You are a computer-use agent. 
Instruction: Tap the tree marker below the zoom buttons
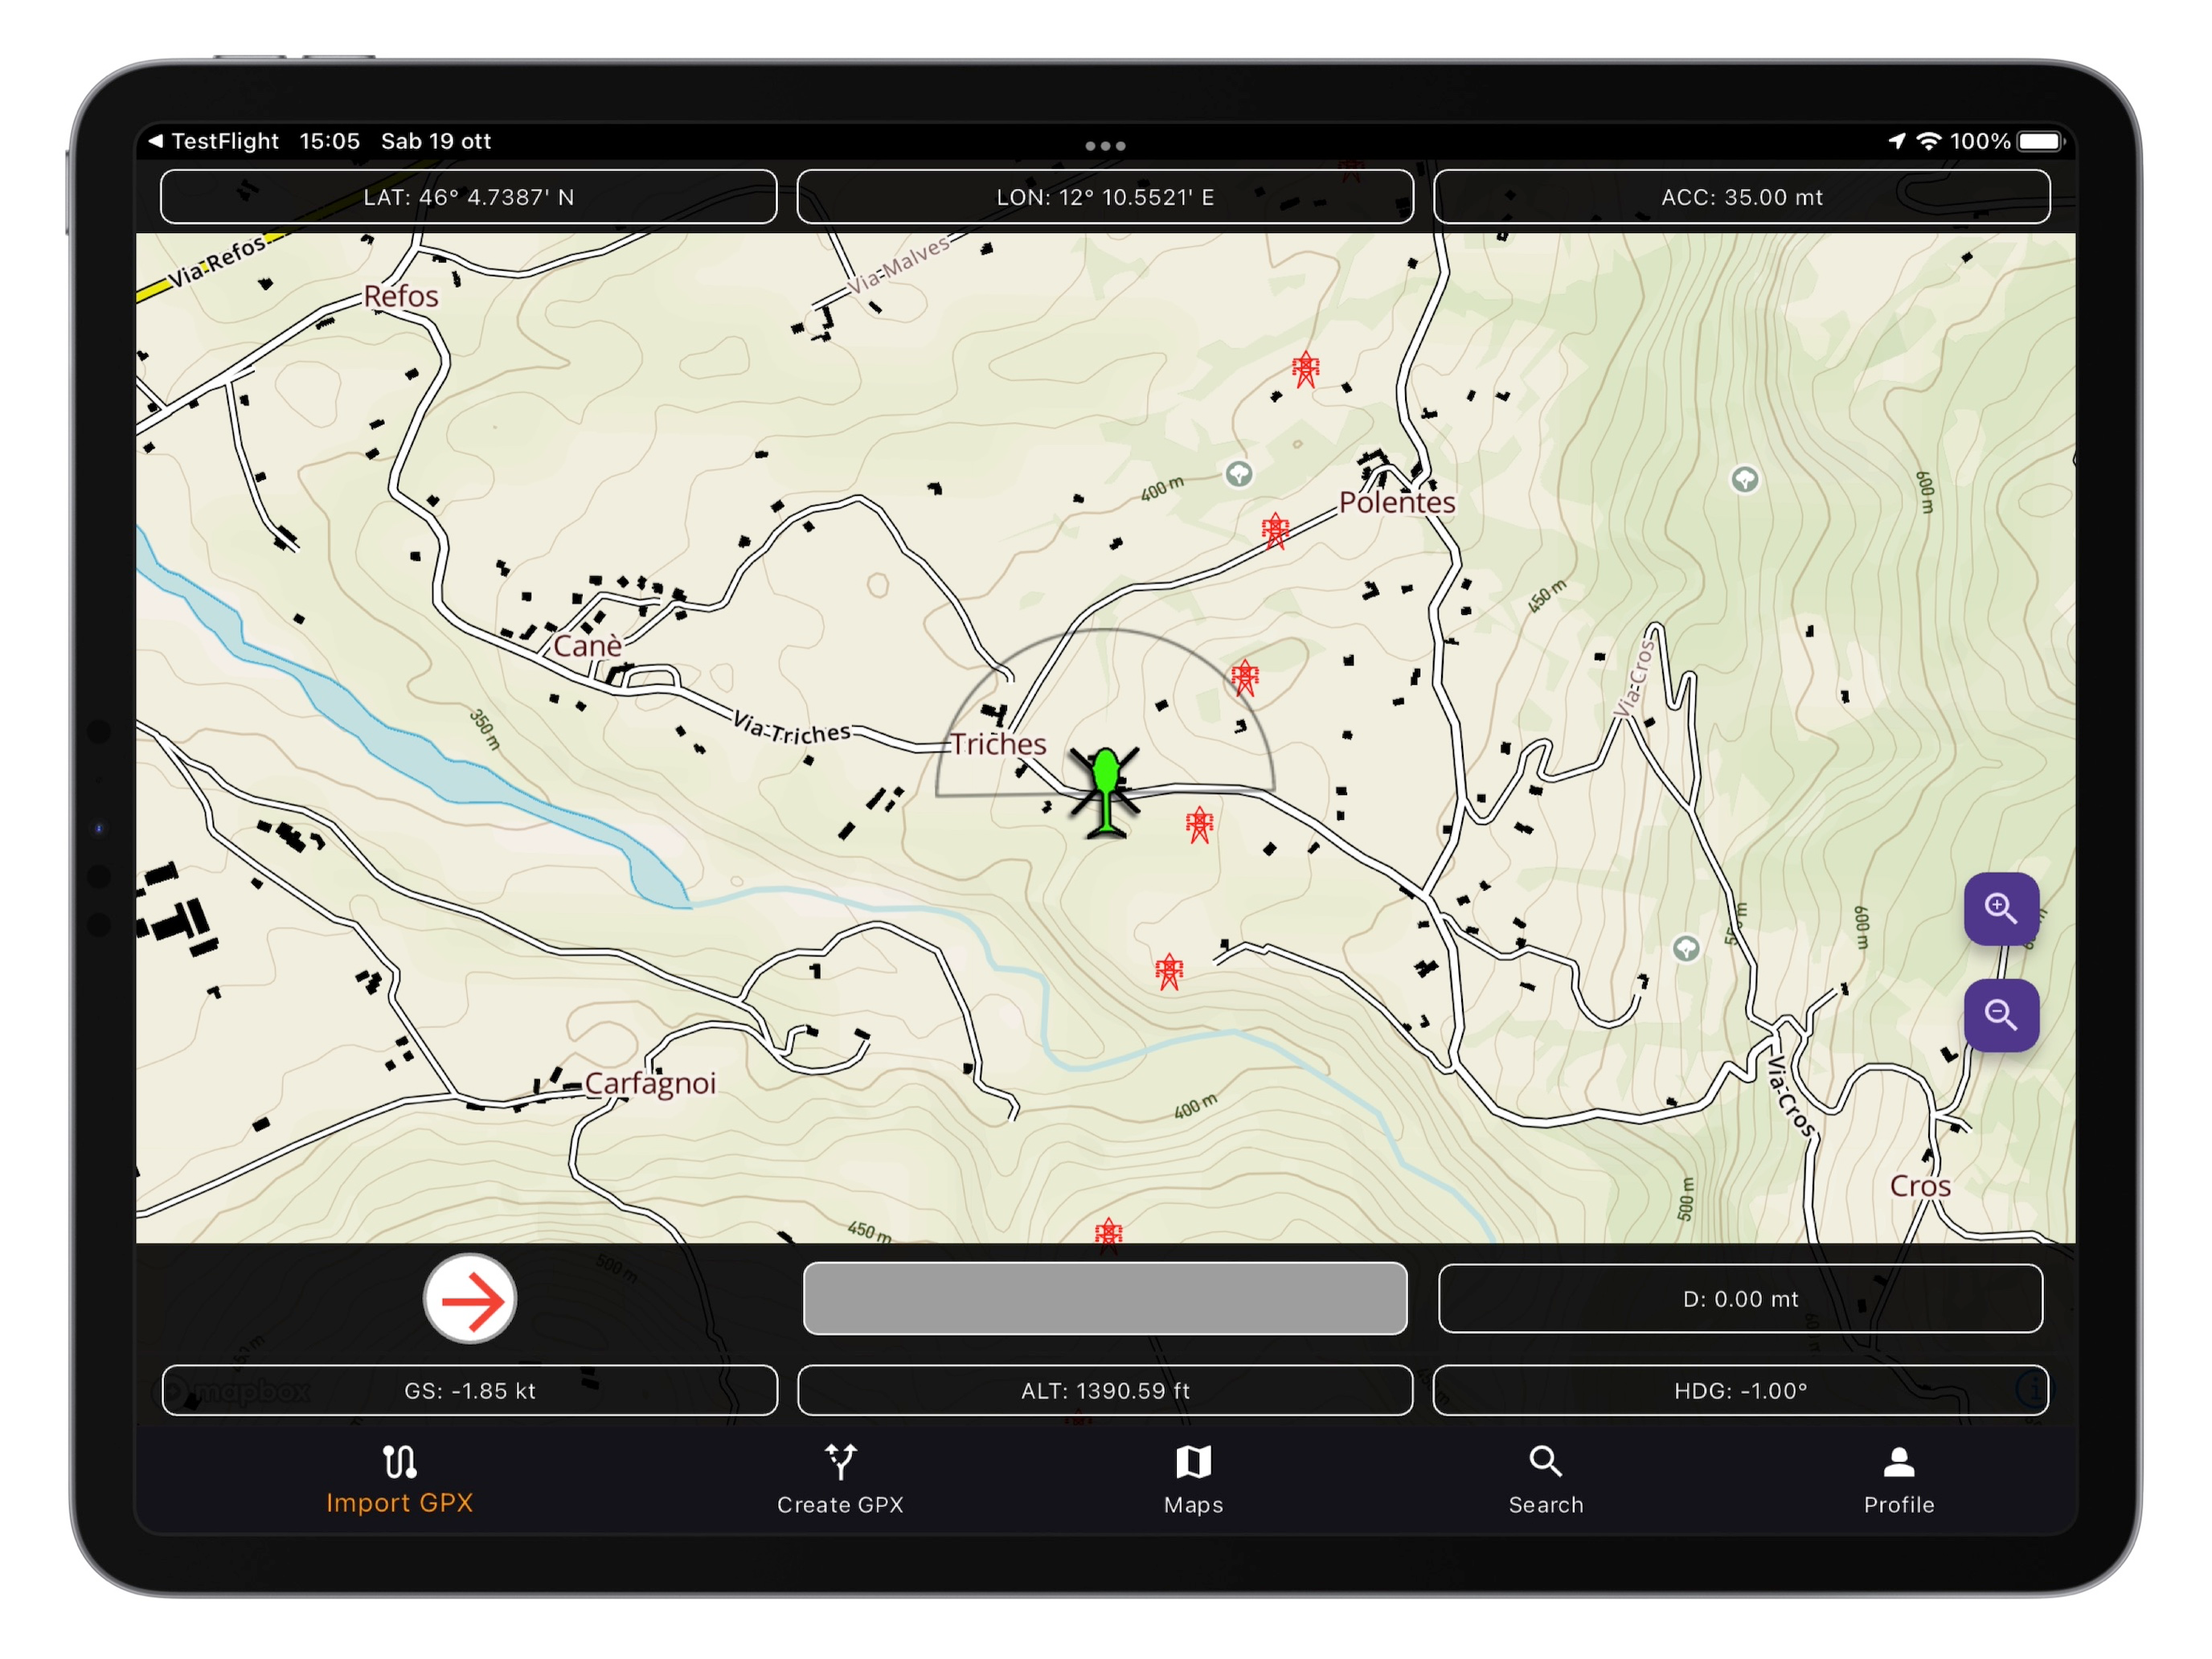(x=1687, y=948)
